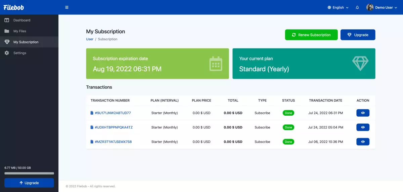Click the Renew Subscription button

(311, 35)
